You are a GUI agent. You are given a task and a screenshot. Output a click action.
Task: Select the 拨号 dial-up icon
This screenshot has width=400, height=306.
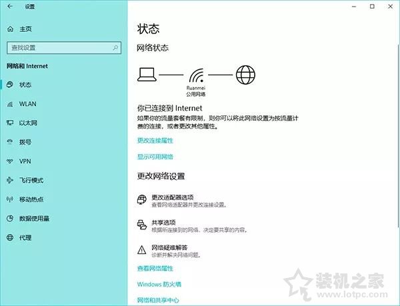[10, 142]
